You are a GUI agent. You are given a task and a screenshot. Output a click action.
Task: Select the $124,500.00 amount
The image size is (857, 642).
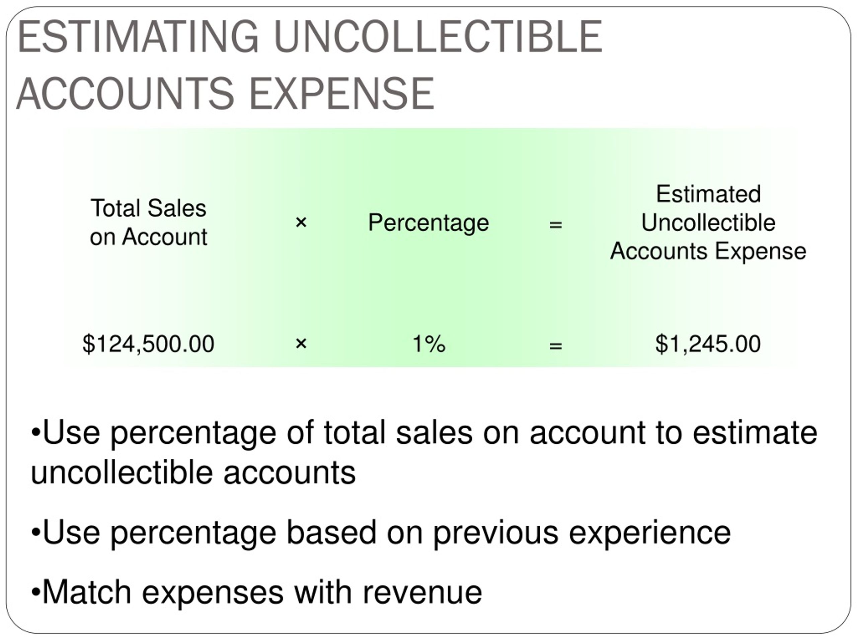(148, 344)
